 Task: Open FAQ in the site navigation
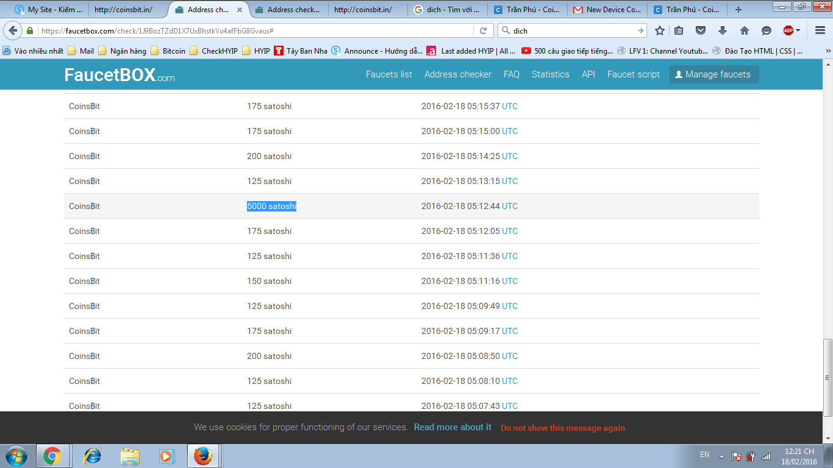click(512, 74)
